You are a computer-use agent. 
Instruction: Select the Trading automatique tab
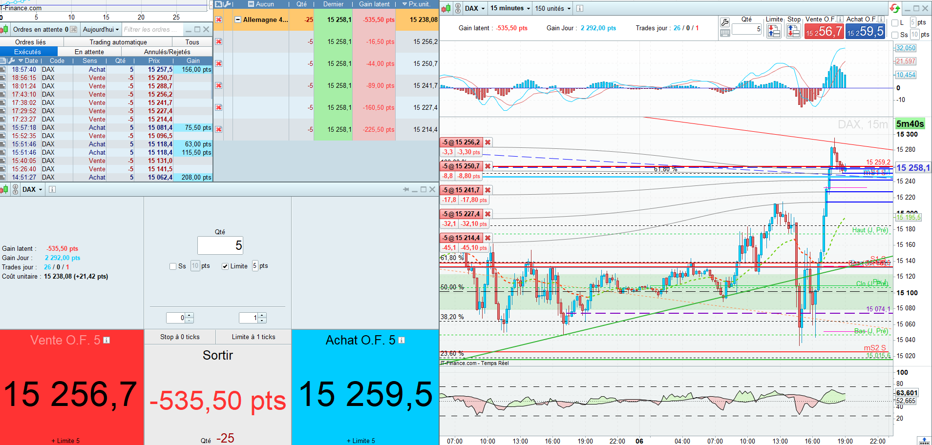tap(118, 42)
